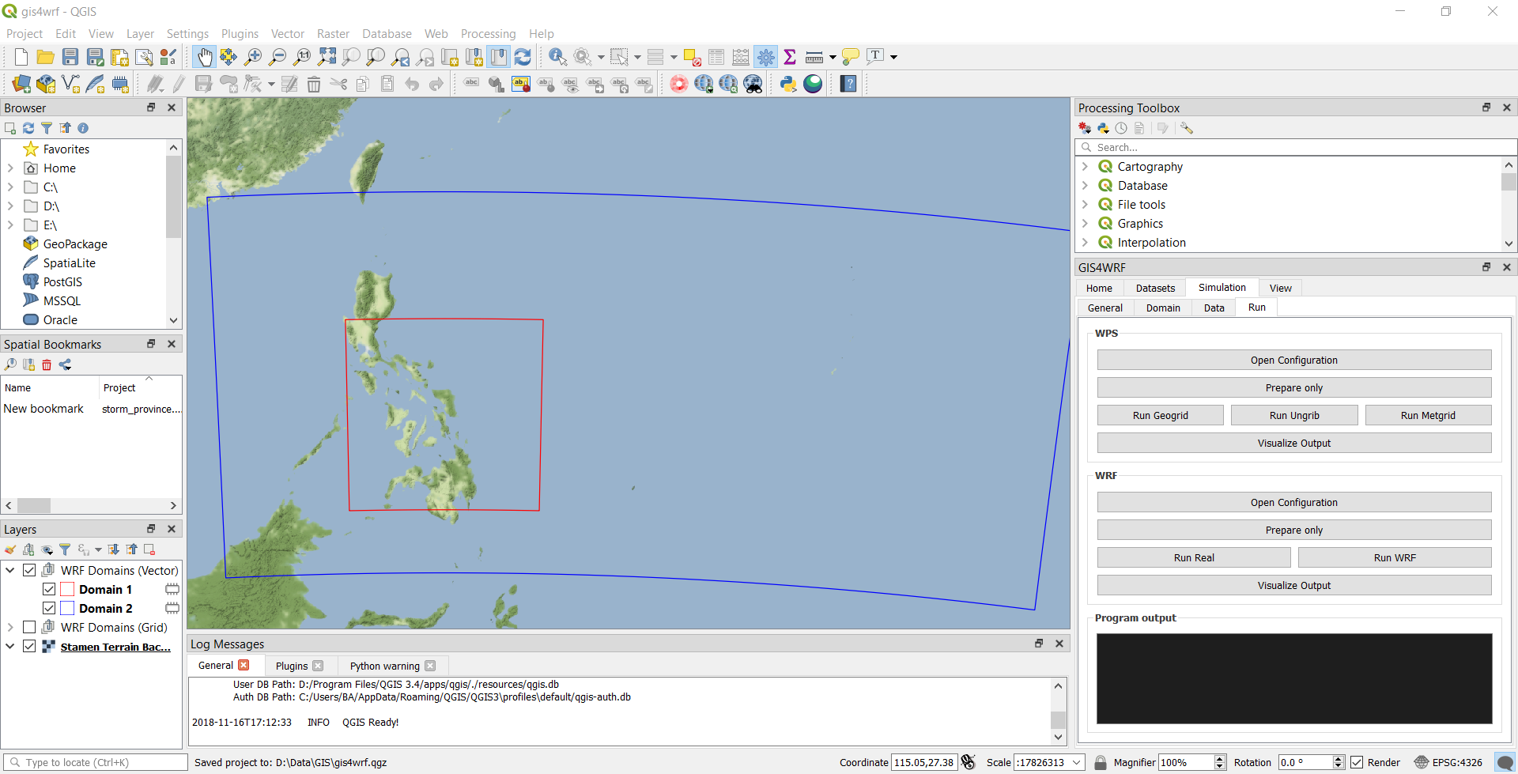Click Domain 2 blue color swatch

coord(67,609)
